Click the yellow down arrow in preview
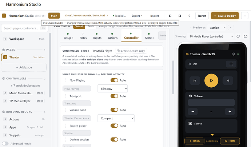The height and width of the screenshot is (147, 251). click(x=212, y=135)
